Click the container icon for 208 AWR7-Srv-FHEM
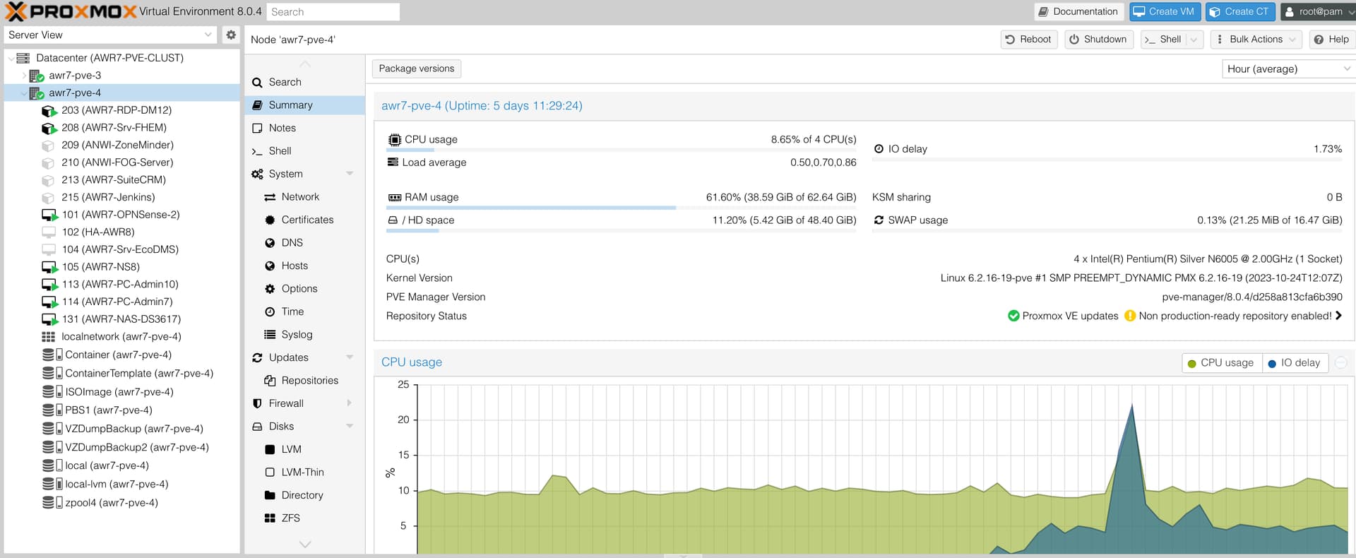This screenshot has height=558, width=1356. 49,128
